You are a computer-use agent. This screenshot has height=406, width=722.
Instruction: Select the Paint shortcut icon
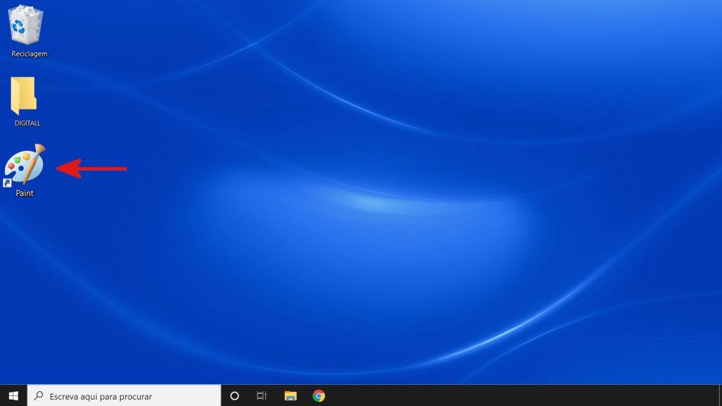click(25, 165)
